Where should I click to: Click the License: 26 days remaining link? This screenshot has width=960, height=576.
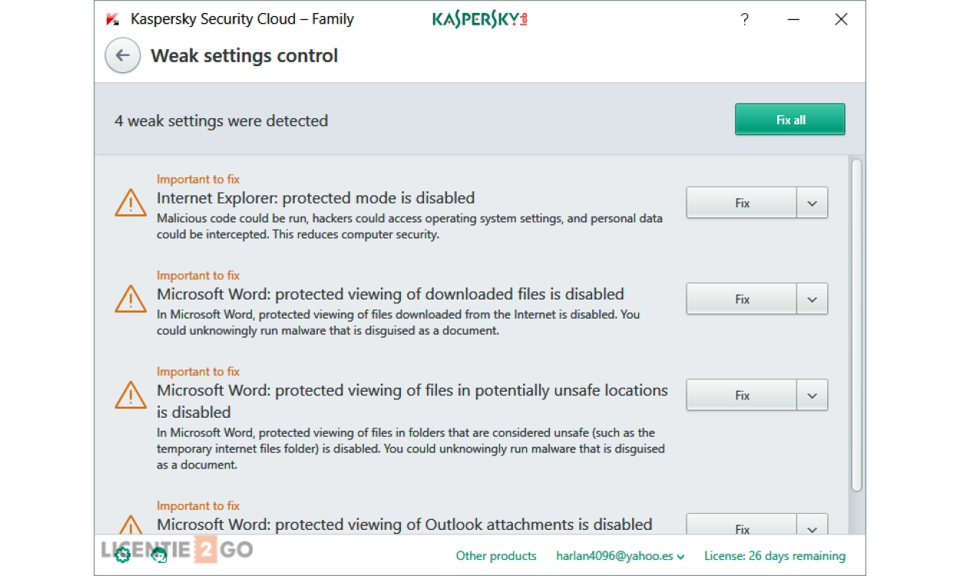pos(774,556)
